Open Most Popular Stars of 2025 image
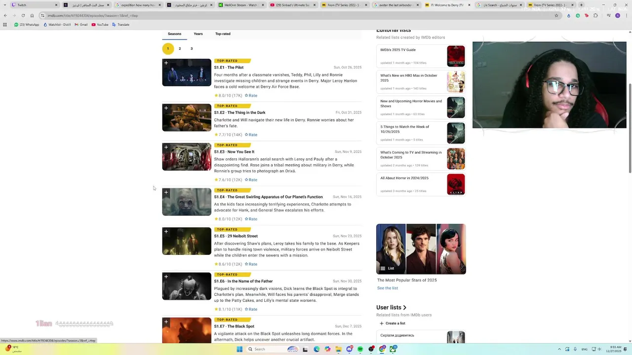This screenshot has height=355, width=632. [x=421, y=249]
